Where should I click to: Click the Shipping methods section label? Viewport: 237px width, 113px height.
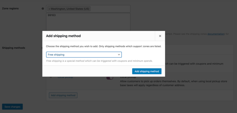pyautogui.click(x=14, y=48)
